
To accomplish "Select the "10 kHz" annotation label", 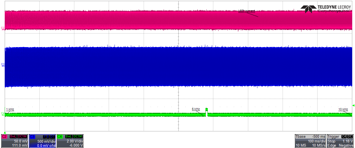I will tap(343, 109).
